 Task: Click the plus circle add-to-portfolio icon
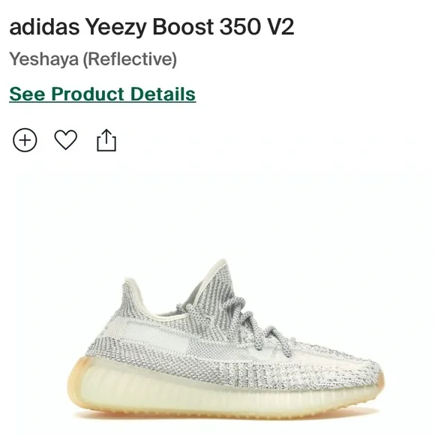coord(25,140)
